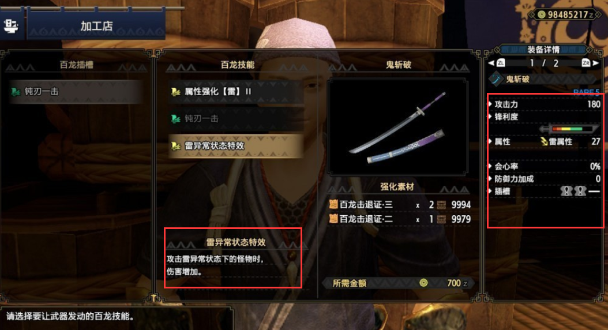Viewport: 608px width, 330px height.
Task: Expand the 会心率 stat row arrow
Action: tap(490, 166)
